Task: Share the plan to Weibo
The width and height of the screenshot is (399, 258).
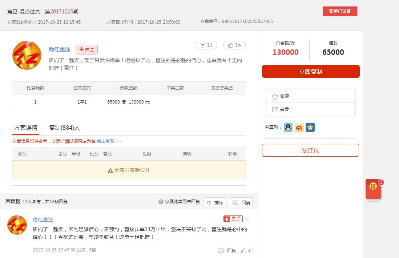Action: coord(299,128)
